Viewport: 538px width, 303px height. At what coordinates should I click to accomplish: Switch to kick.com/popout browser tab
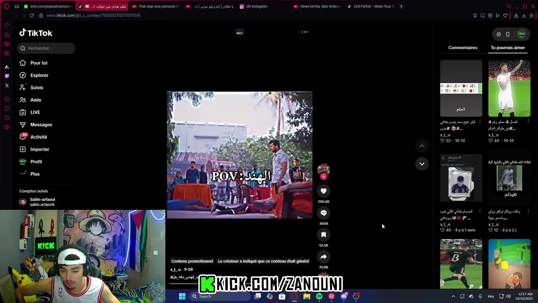[47, 6]
